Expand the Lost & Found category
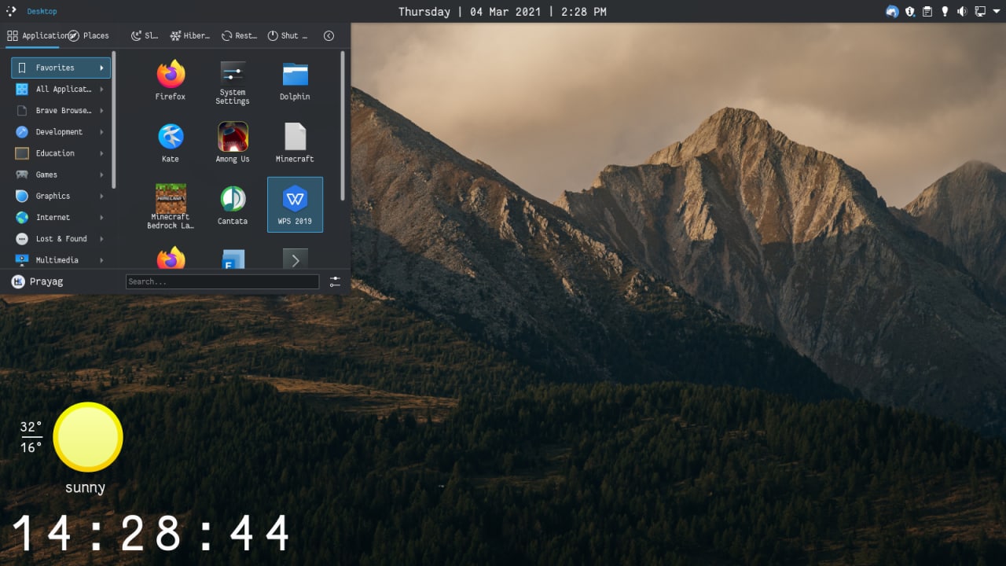1006x566 pixels. click(x=61, y=238)
